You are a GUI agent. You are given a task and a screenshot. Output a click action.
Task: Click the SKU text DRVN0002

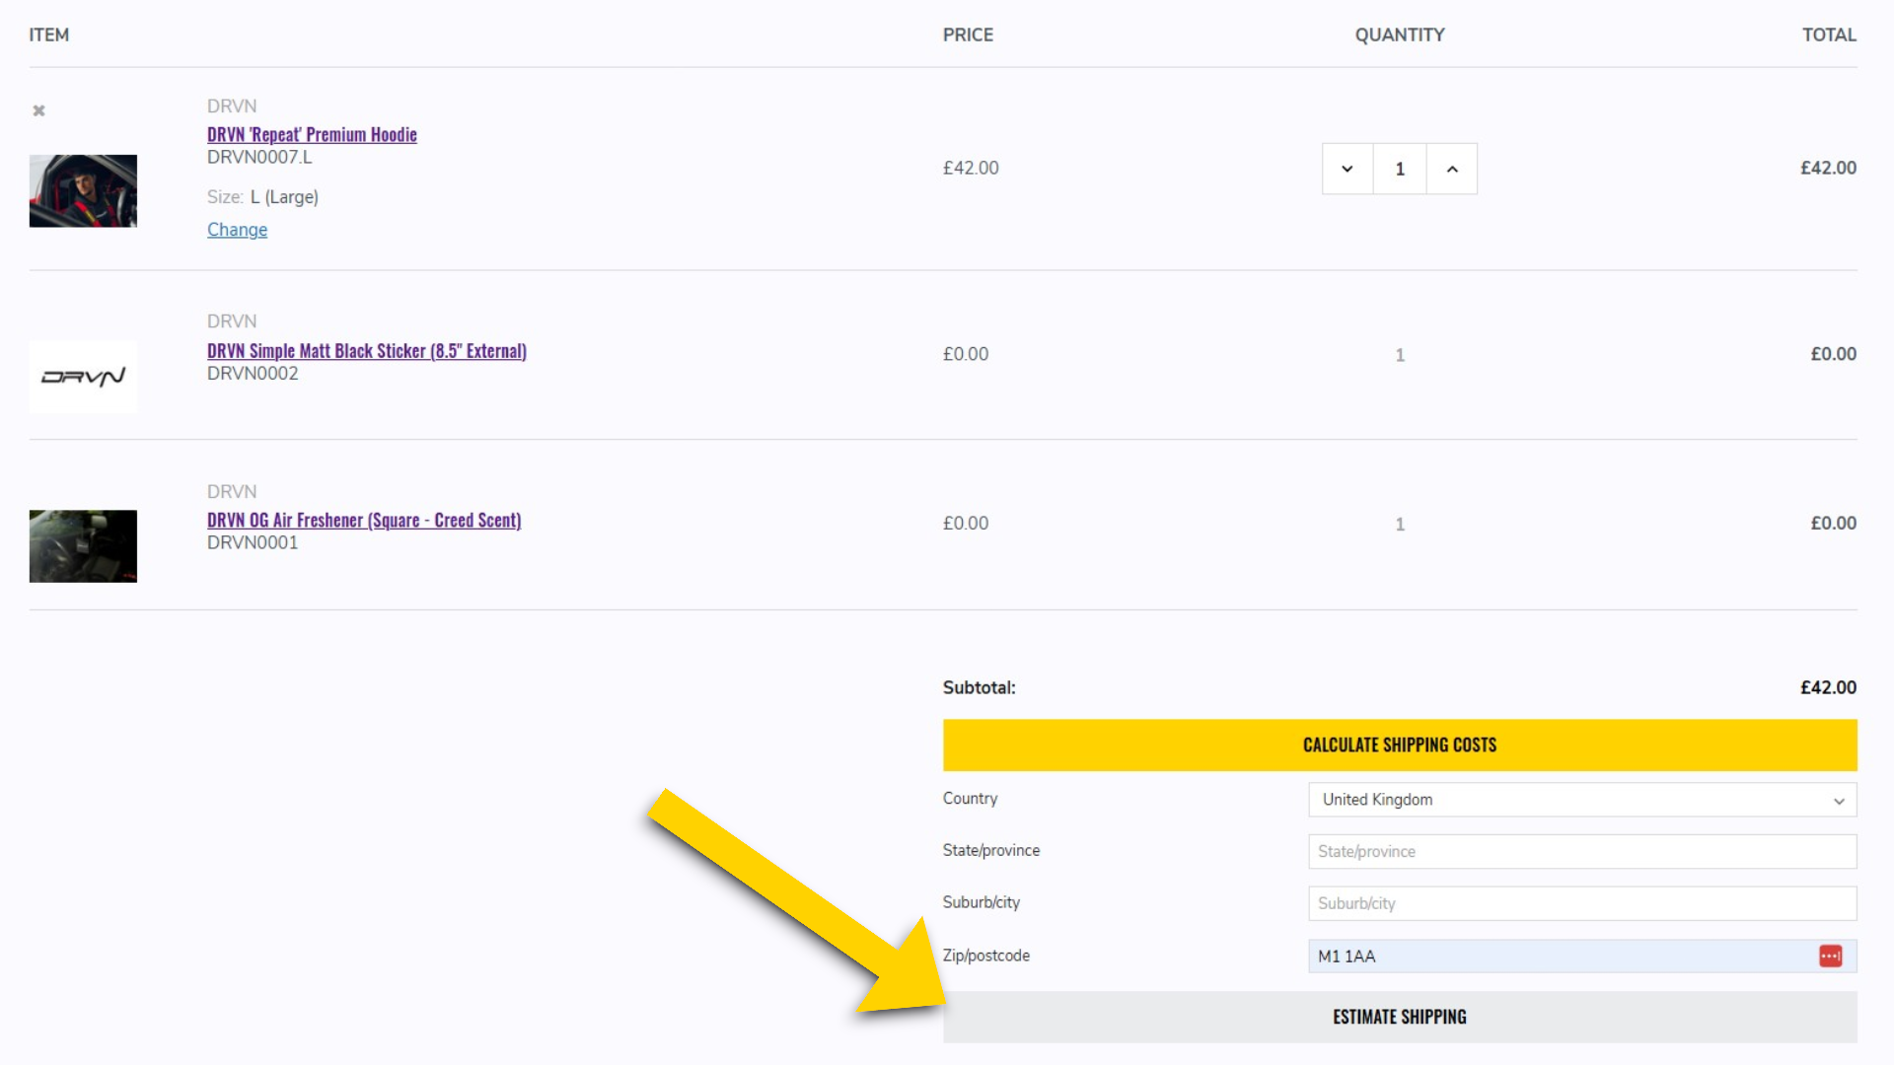(253, 373)
